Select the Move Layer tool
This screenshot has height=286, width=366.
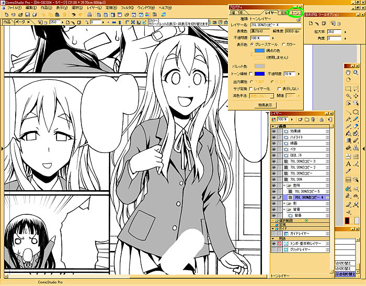coord(356,96)
